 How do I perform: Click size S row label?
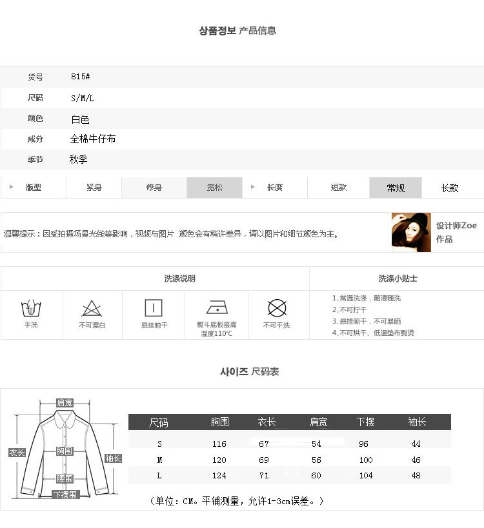point(159,444)
